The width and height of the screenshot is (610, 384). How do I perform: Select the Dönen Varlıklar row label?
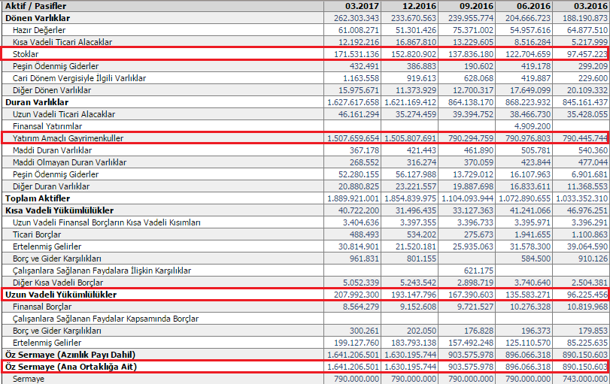[x=38, y=18]
